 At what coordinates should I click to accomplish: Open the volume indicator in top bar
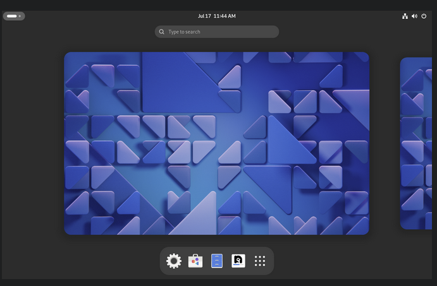[x=414, y=16]
